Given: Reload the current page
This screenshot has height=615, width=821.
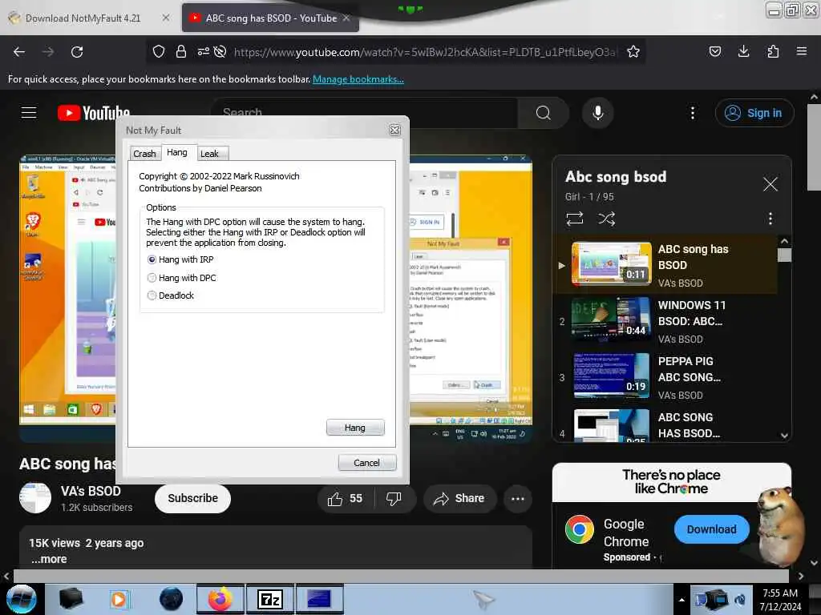Looking at the screenshot, I should point(77,51).
